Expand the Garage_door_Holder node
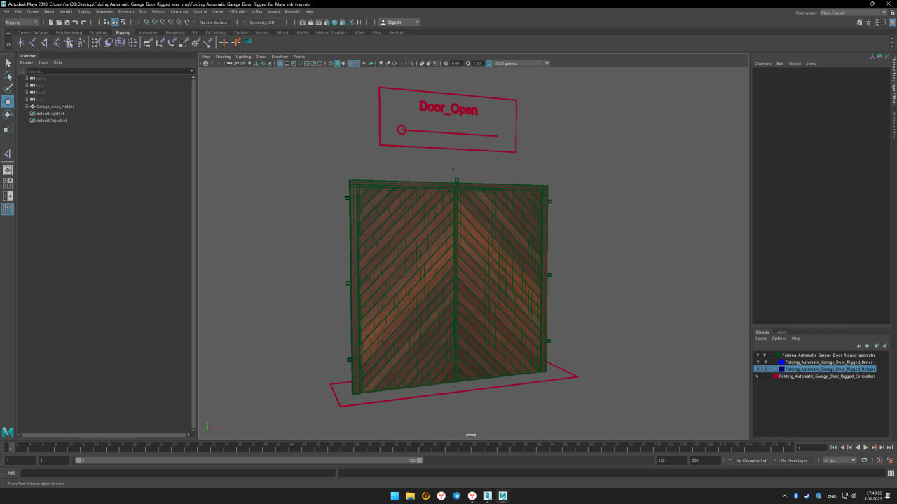Image resolution: width=897 pixels, height=504 pixels. click(x=26, y=107)
